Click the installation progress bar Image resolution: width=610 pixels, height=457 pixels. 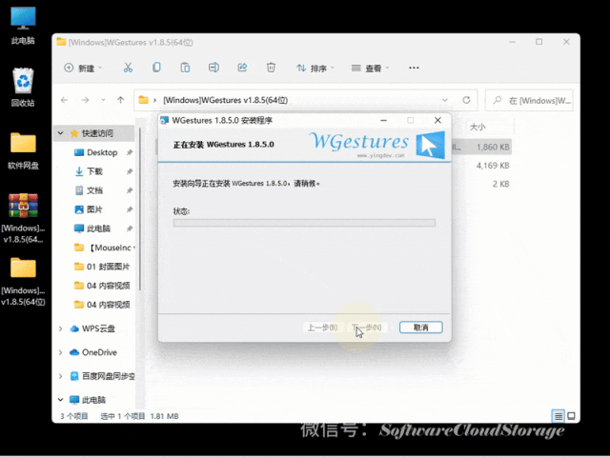tap(304, 223)
